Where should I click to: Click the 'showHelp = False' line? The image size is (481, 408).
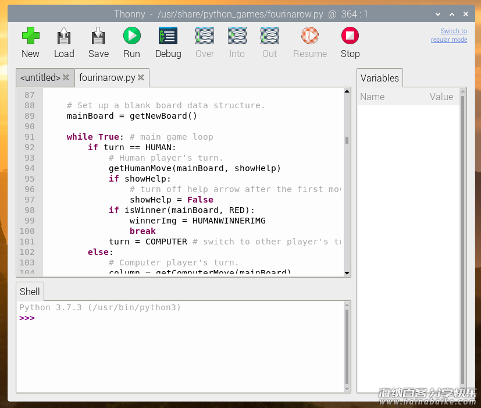point(171,200)
